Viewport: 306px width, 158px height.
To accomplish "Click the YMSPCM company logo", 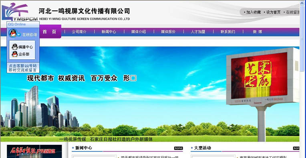I will pos(20,12).
